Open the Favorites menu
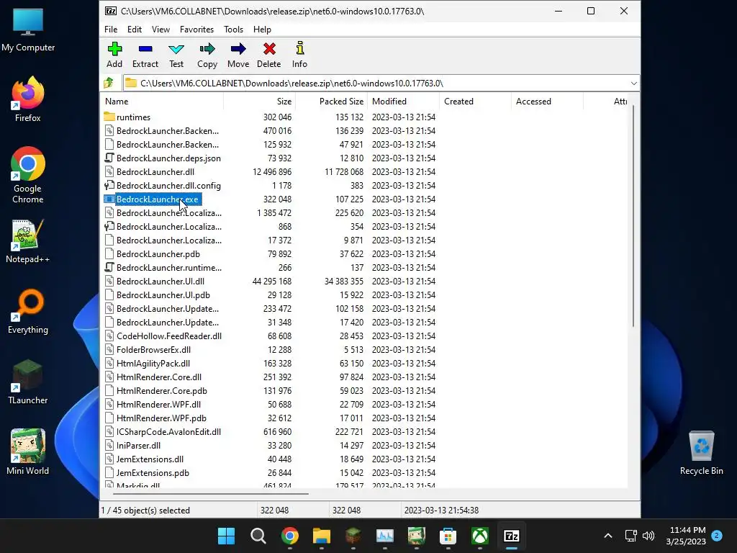737x553 pixels. pyautogui.click(x=196, y=29)
